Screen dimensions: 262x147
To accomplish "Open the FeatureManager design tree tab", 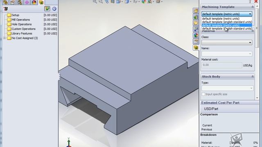I will coord(5,2).
